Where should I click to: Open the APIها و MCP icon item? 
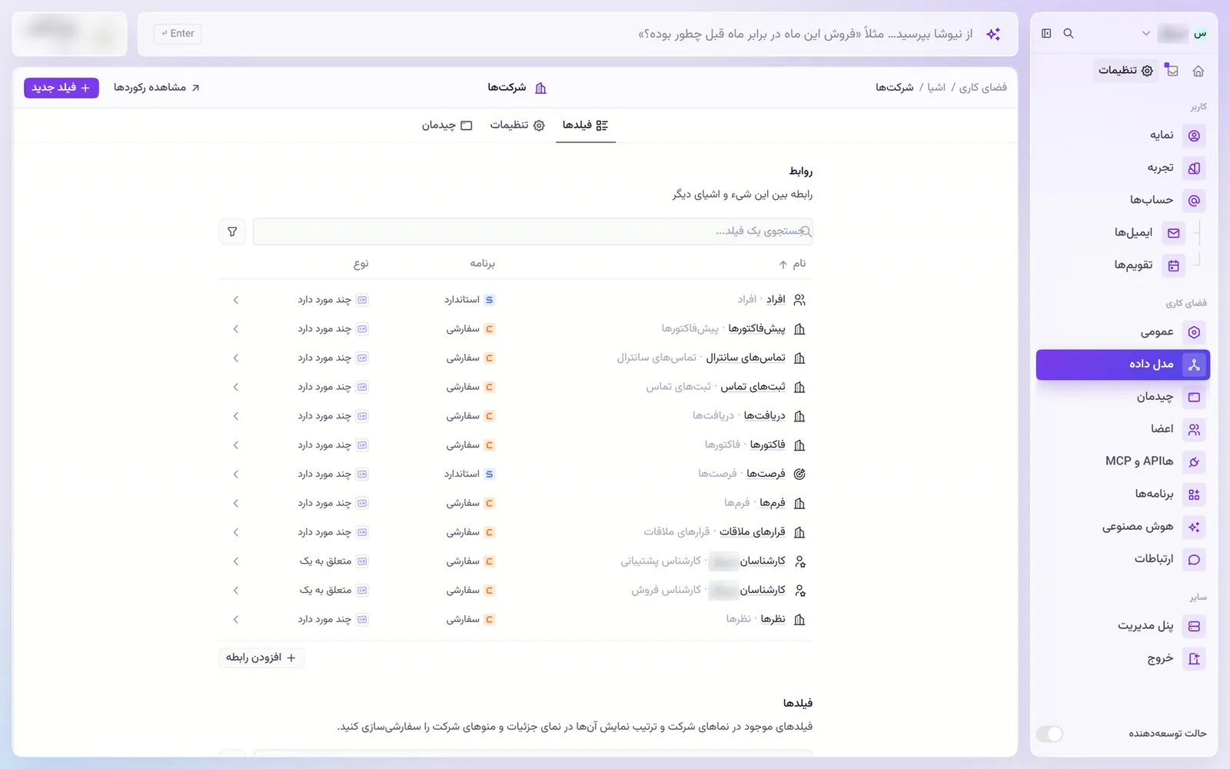(x=1194, y=461)
